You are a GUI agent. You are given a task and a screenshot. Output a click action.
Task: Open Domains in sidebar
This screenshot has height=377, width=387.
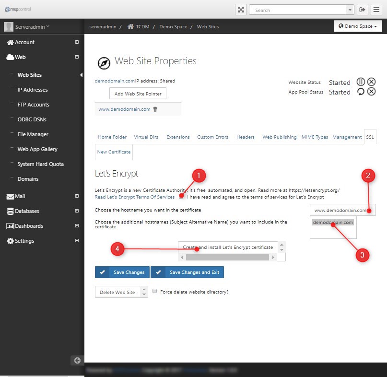[x=28, y=179]
